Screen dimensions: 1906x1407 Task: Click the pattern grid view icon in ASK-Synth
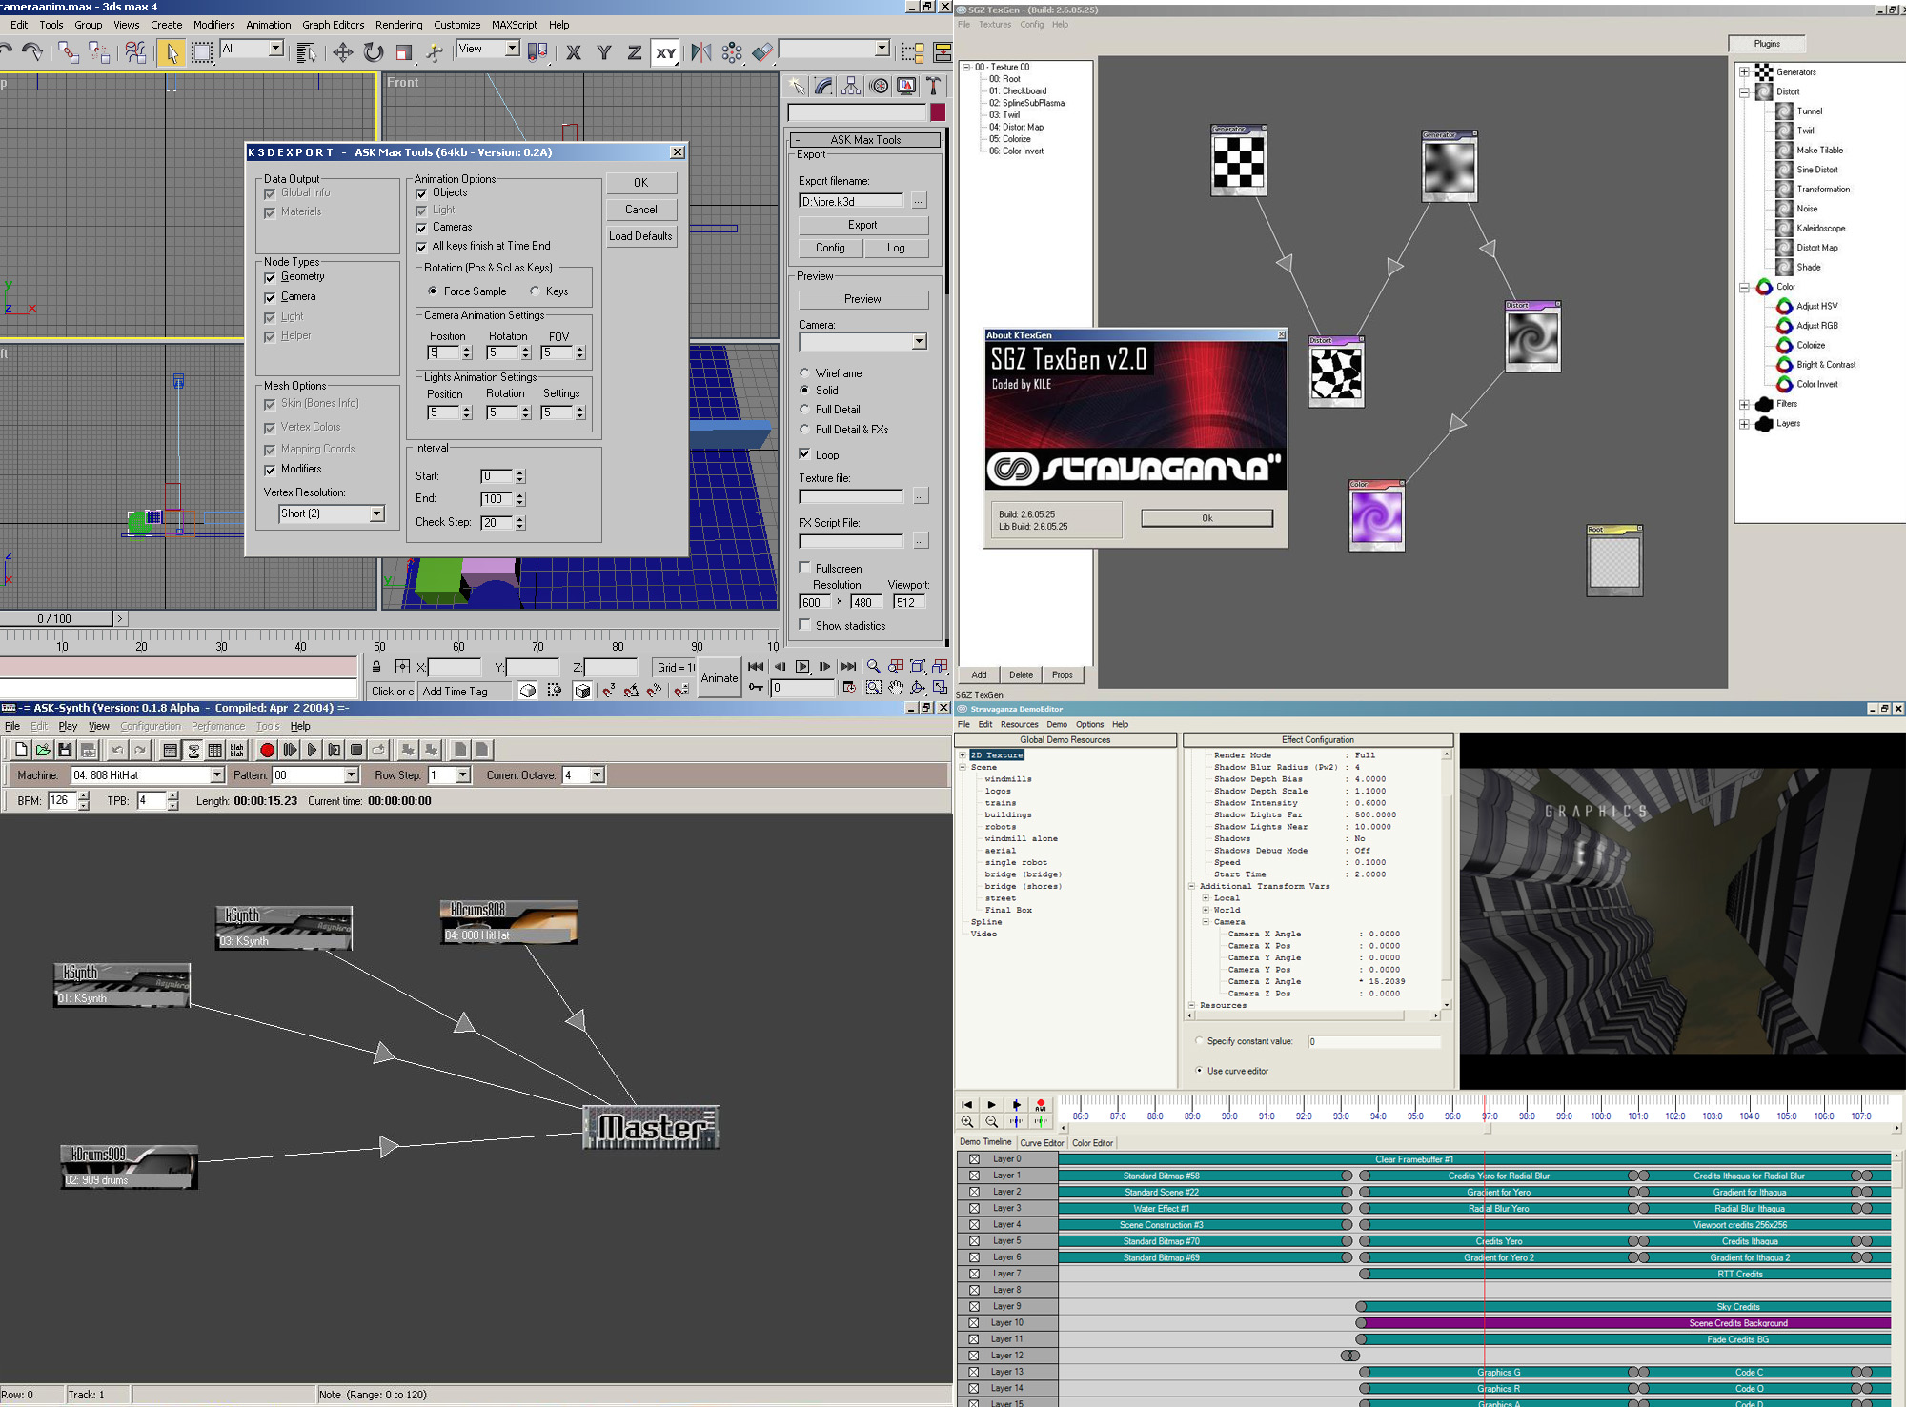point(215,751)
